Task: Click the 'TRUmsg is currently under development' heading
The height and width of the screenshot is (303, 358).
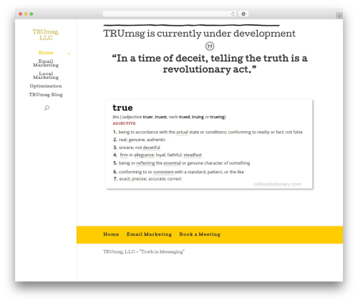Action: pyautogui.click(x=199, y=34)
